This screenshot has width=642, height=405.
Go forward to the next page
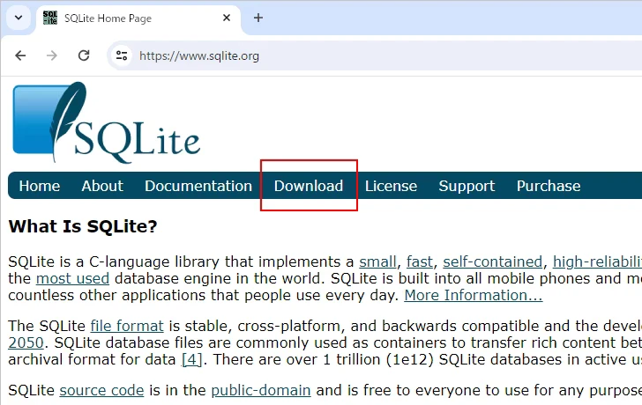[x=52, y=55]
